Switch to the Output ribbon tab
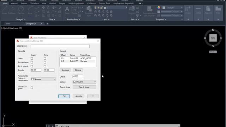 coord(62,4)
